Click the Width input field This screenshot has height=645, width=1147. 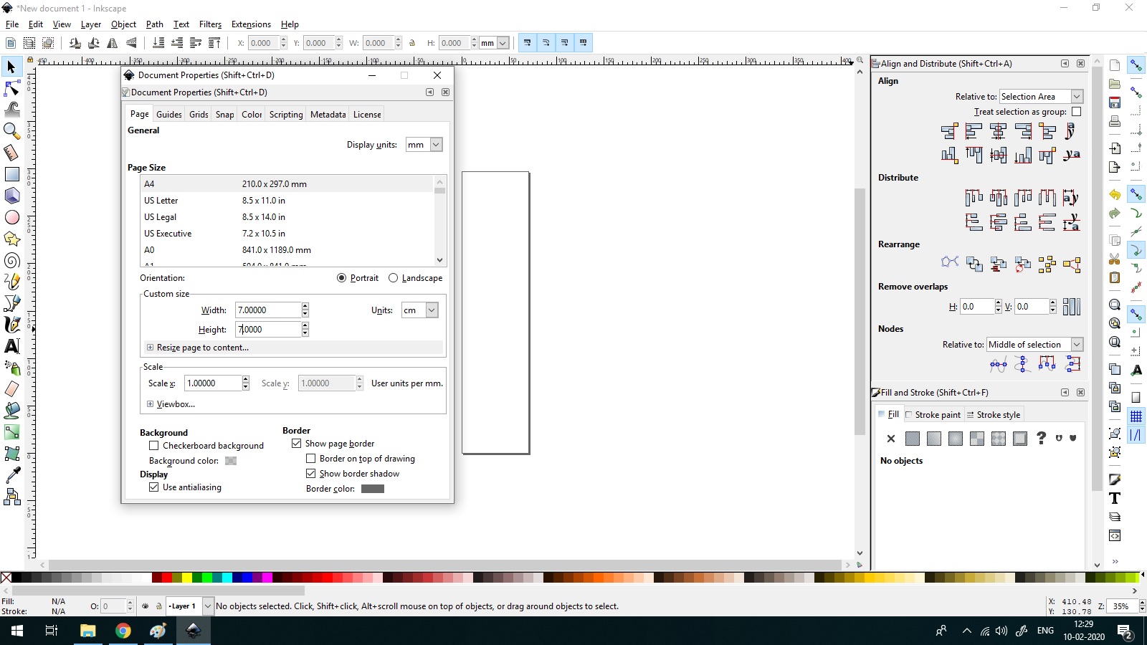point(268,310)
